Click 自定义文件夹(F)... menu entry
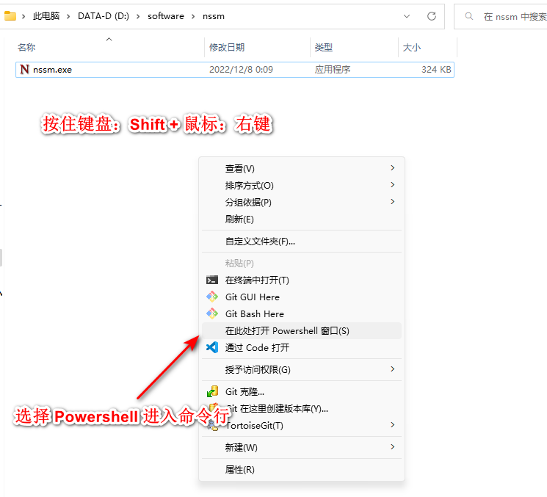 click(x=260, y=241)
